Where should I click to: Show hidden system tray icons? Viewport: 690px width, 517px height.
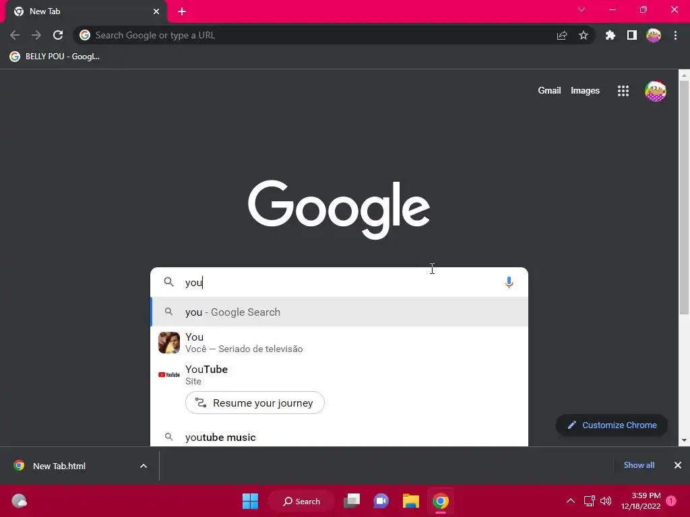pos(571,501)
